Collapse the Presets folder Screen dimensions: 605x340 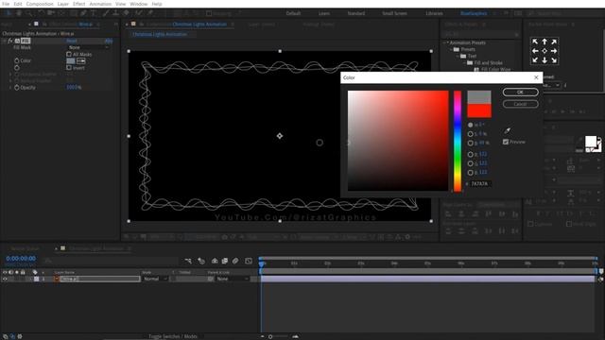[452, 49]
